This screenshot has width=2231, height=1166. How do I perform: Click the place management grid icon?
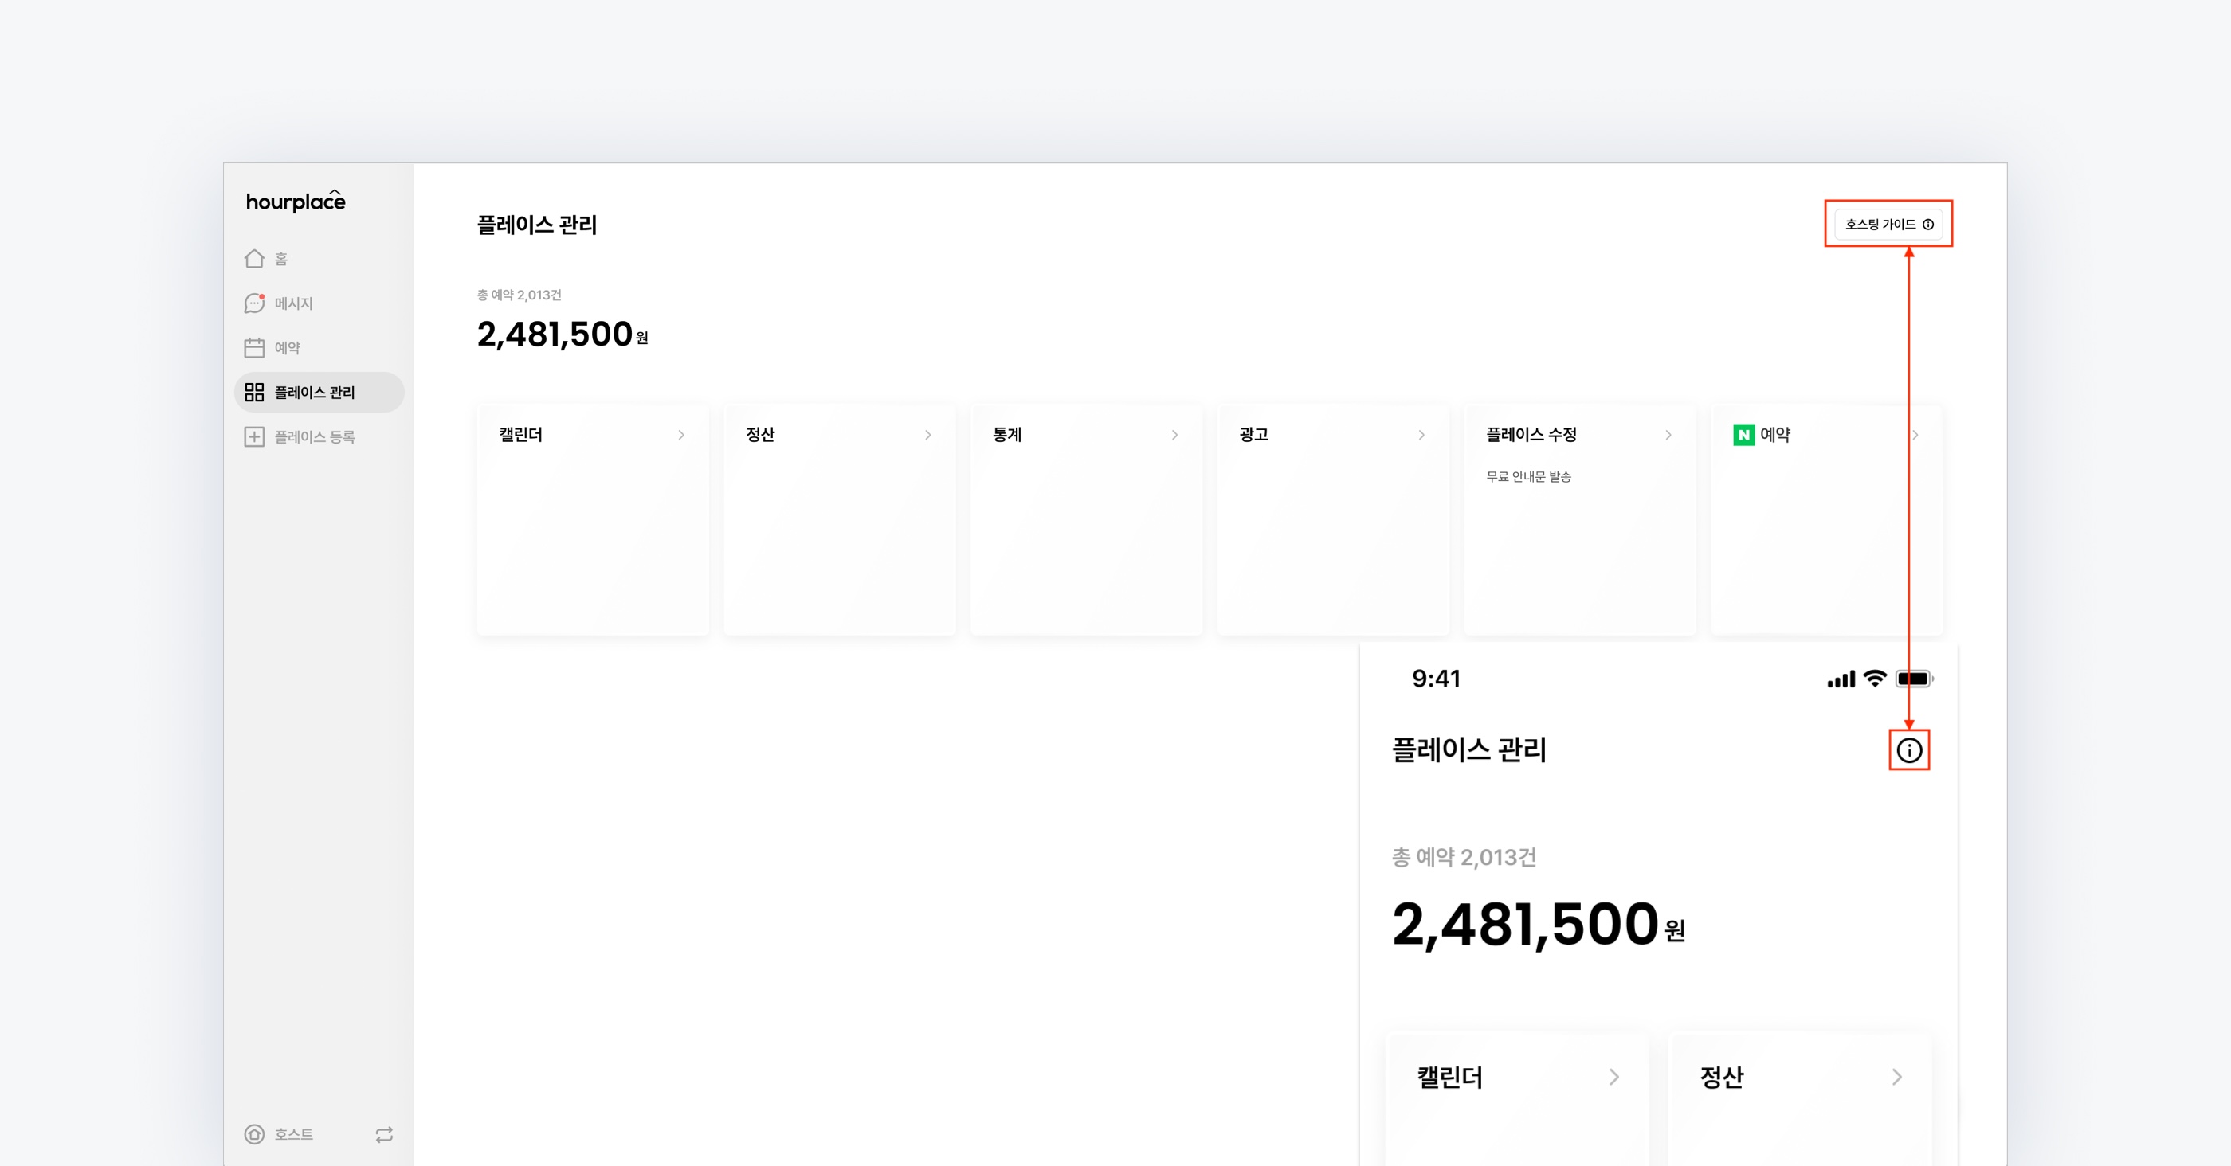[253, 392]
